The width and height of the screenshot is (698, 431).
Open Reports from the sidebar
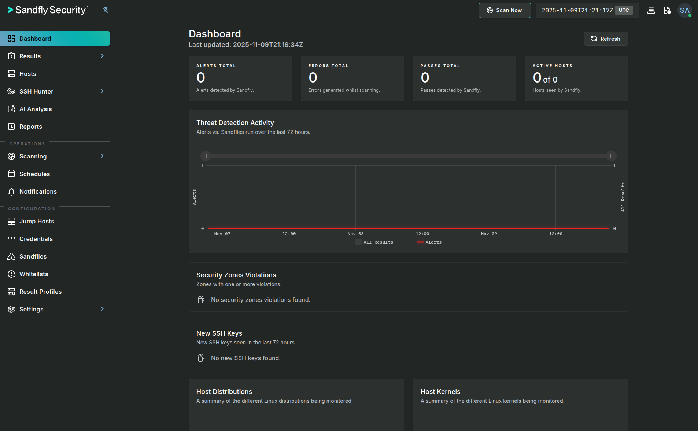coord(30,126)
